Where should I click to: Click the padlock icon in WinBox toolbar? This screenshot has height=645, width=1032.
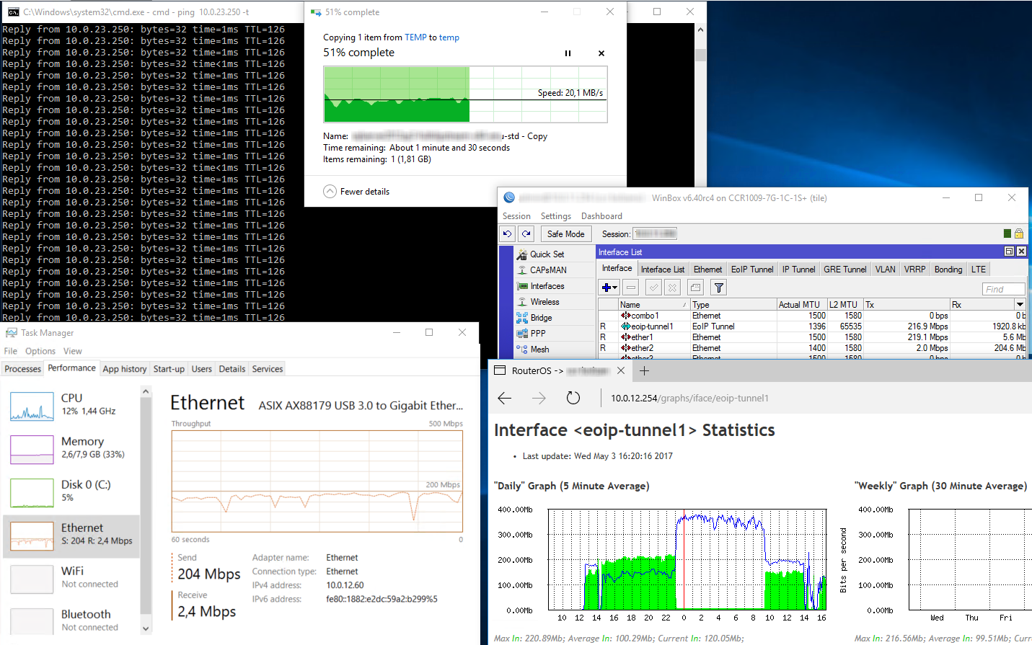[x=1019, y=233]
